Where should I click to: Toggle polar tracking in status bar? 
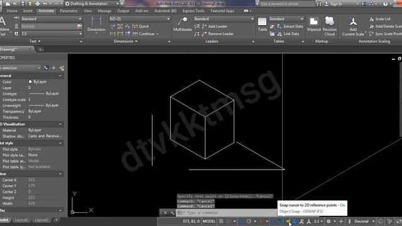pos(249,221)
